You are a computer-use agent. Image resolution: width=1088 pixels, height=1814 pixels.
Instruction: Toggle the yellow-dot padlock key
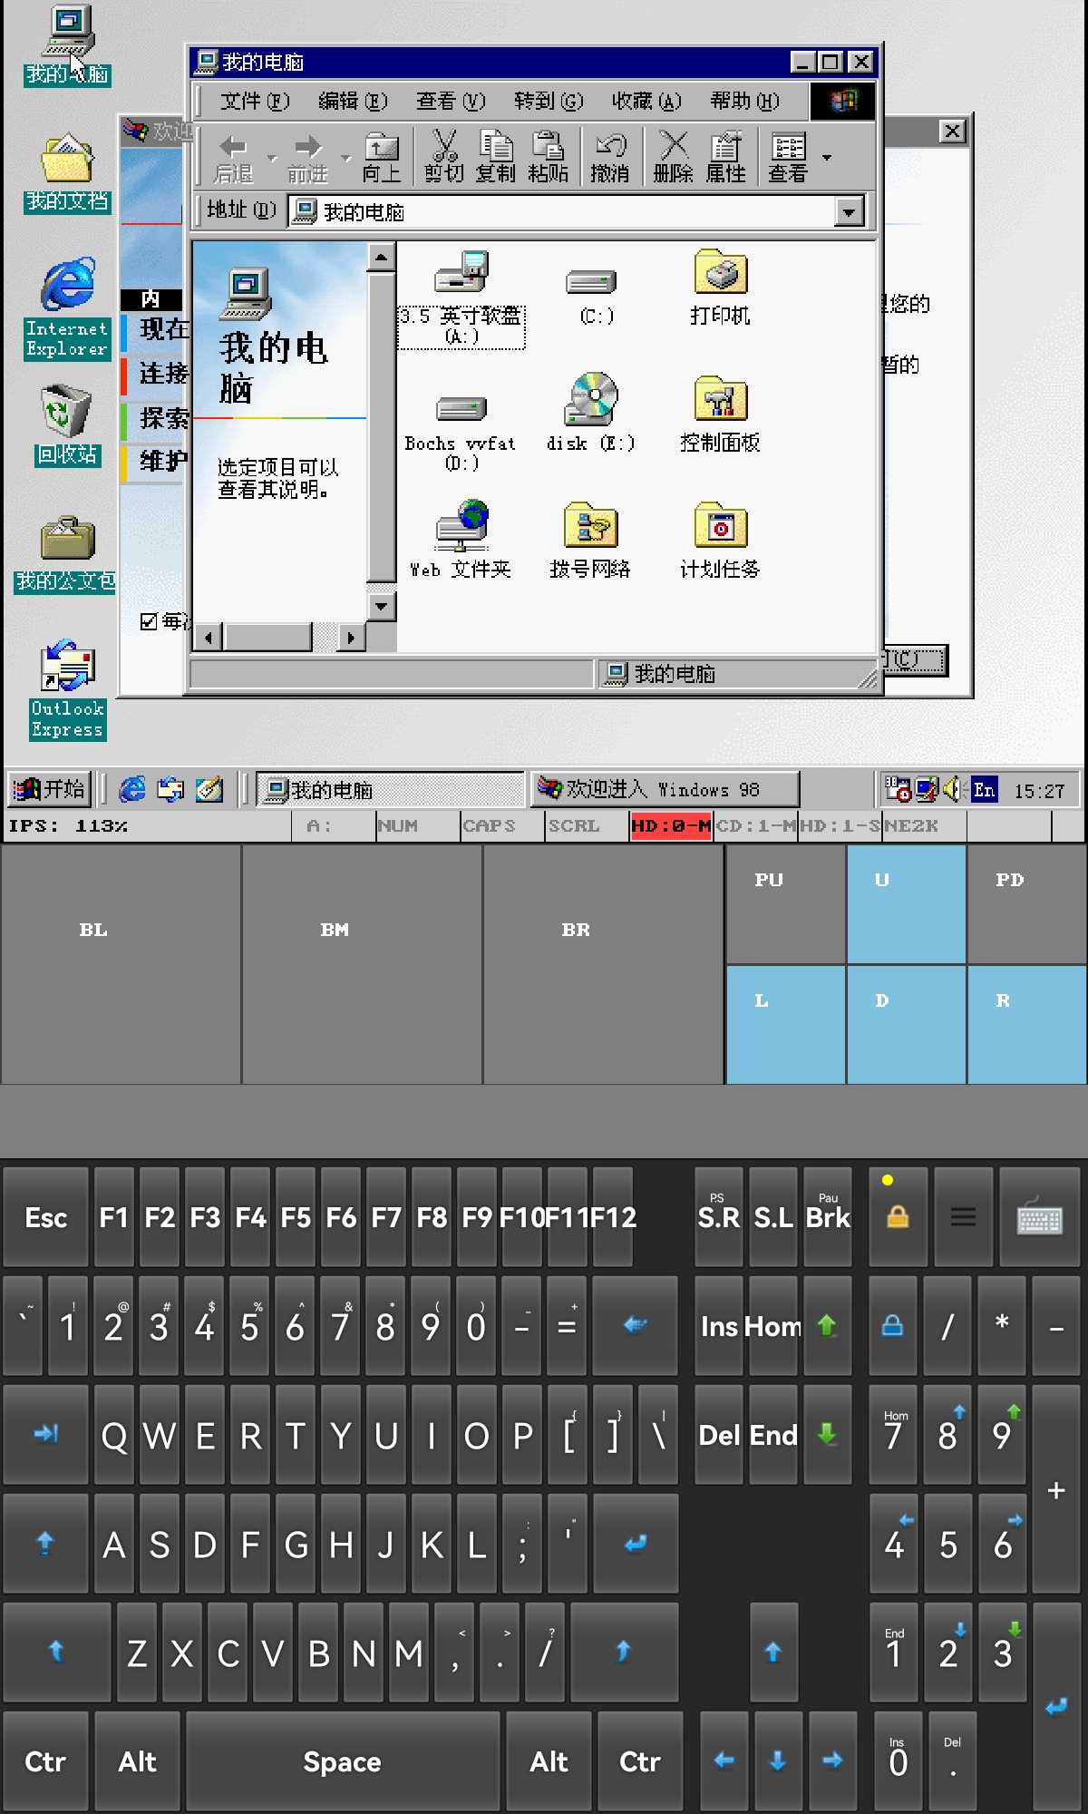click(898, 1217)
